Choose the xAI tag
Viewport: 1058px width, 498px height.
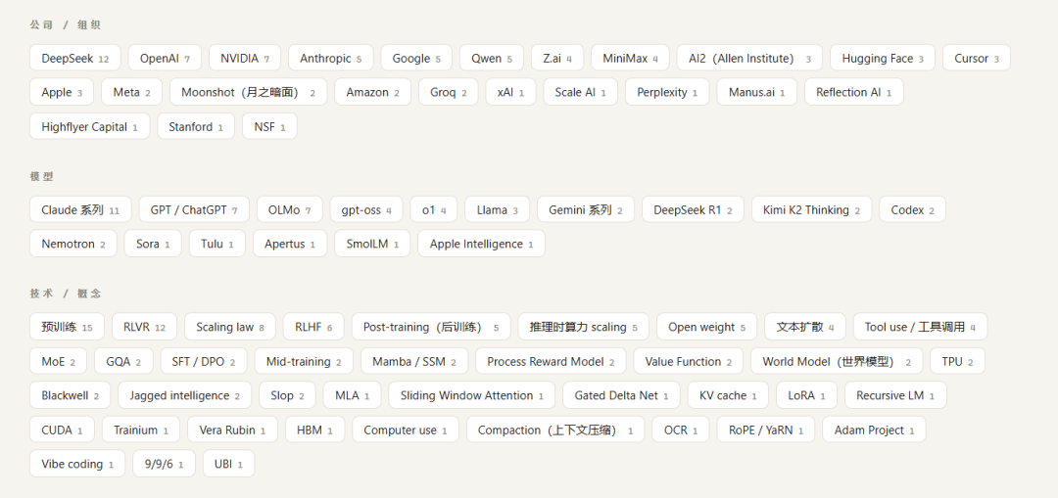tap(510, 92)
